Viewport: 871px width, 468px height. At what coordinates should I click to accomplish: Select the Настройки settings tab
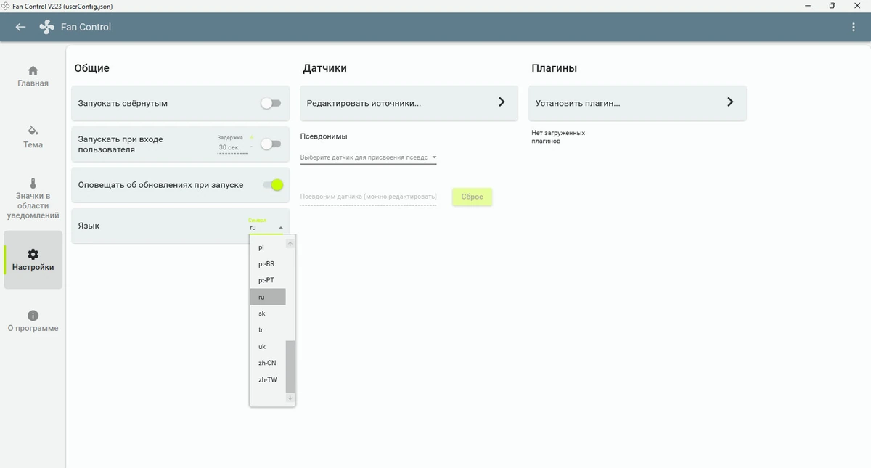(x=33, y=260)
